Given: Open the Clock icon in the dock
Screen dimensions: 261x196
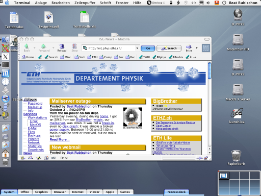Looking at the screenshot, I should [6, 82].
